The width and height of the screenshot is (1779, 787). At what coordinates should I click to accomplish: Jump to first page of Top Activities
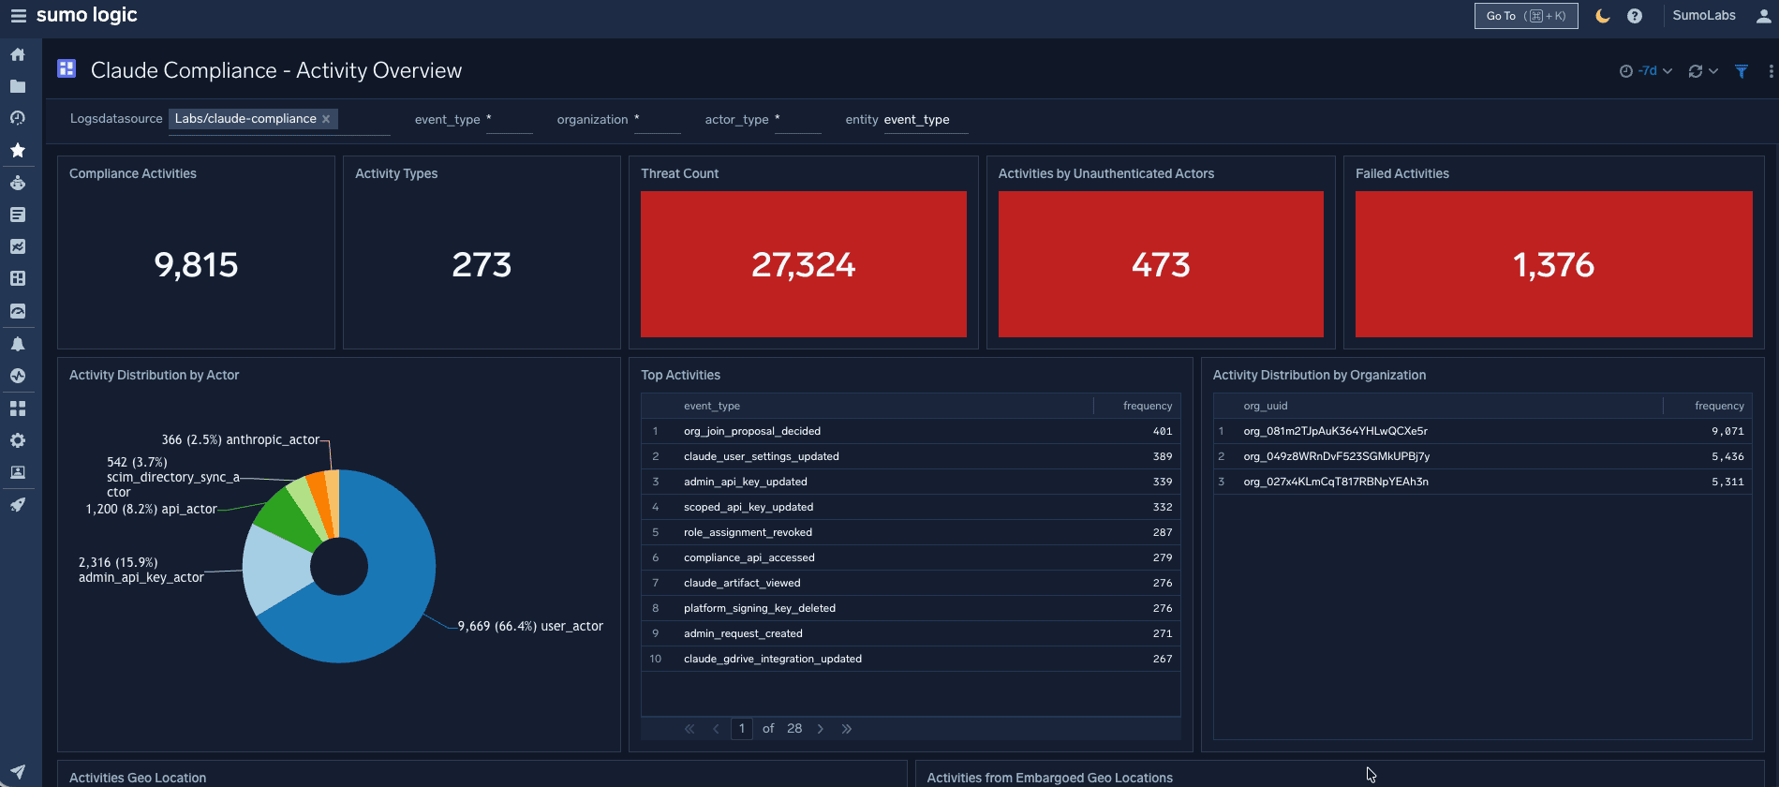click(689, 729)
